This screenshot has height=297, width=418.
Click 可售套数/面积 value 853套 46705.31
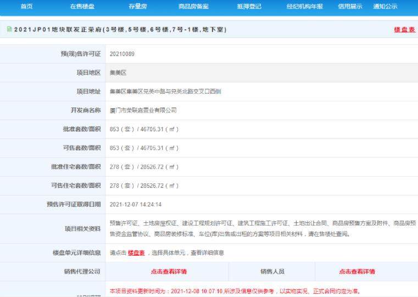pos(144,148)
